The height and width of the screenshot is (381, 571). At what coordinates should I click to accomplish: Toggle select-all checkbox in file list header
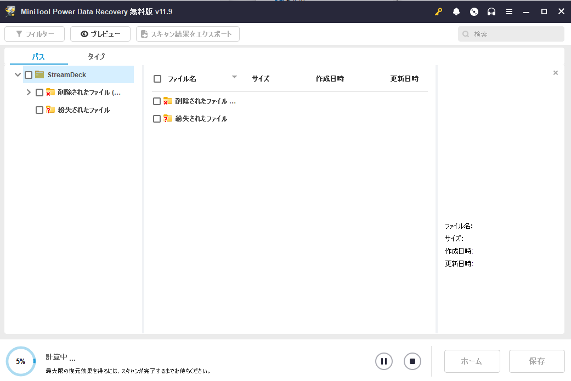(157, 79)
